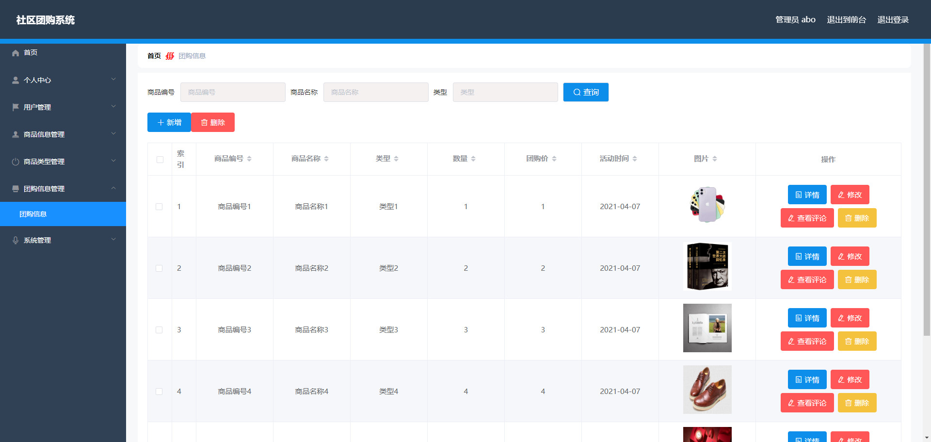Click the 团购信息管理 sidebar icon
The height and width of the screenshot is (442, 931).
[x=16, y=189]
